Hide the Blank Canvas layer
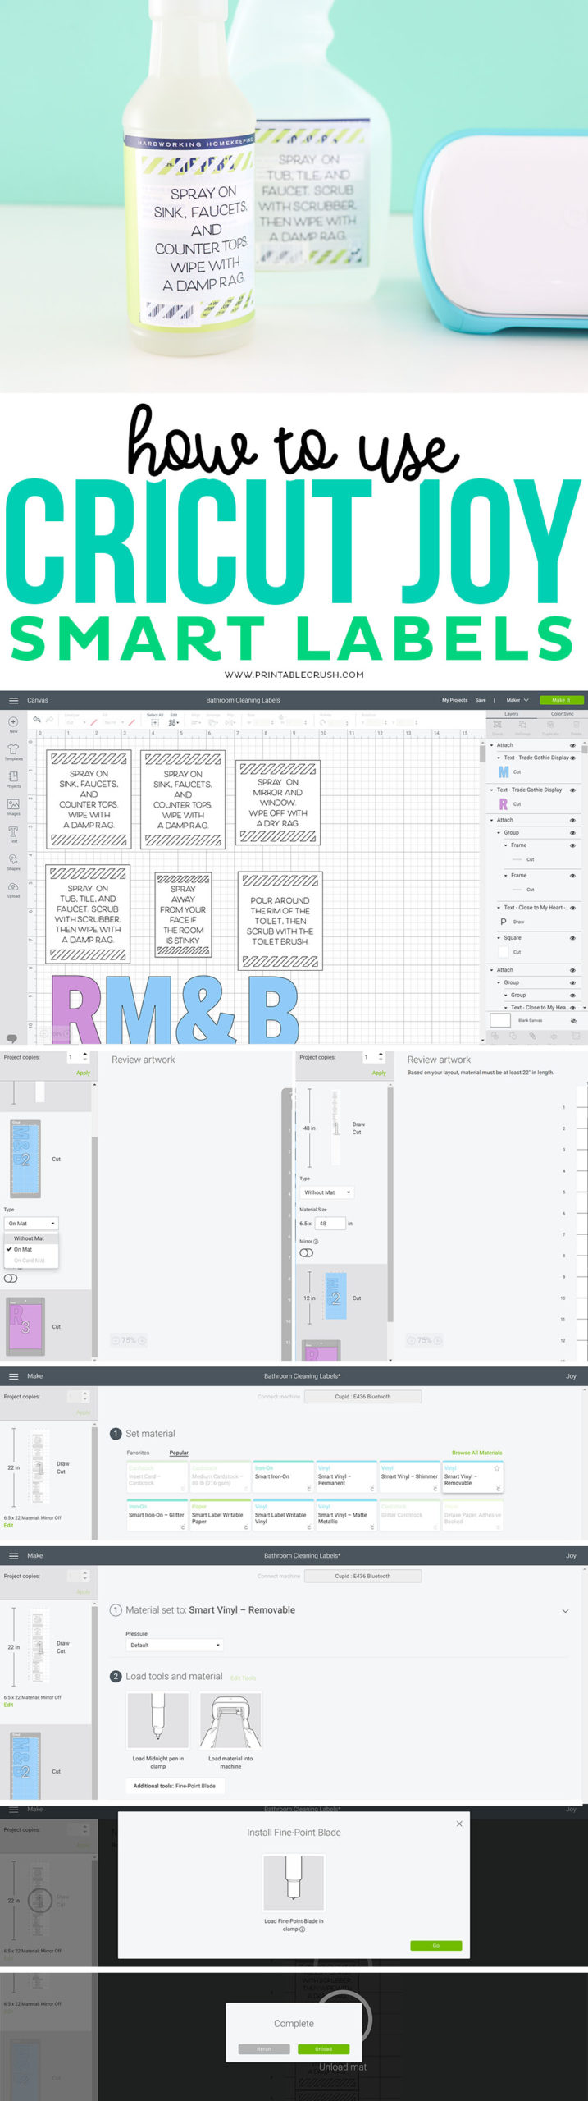 point(572,1020)
